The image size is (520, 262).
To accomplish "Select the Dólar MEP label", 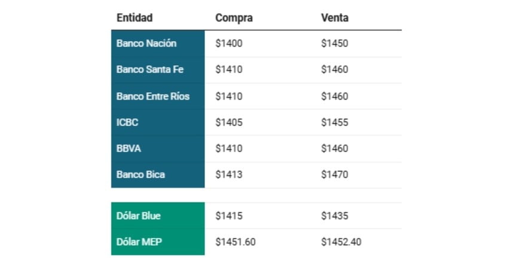I will click(x=138, y=242).
